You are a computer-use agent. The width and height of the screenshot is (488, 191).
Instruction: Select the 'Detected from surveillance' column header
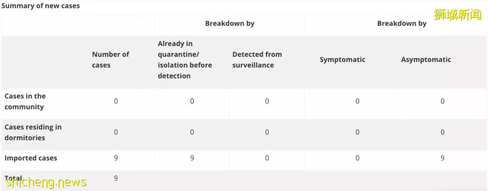coord(257,60)
